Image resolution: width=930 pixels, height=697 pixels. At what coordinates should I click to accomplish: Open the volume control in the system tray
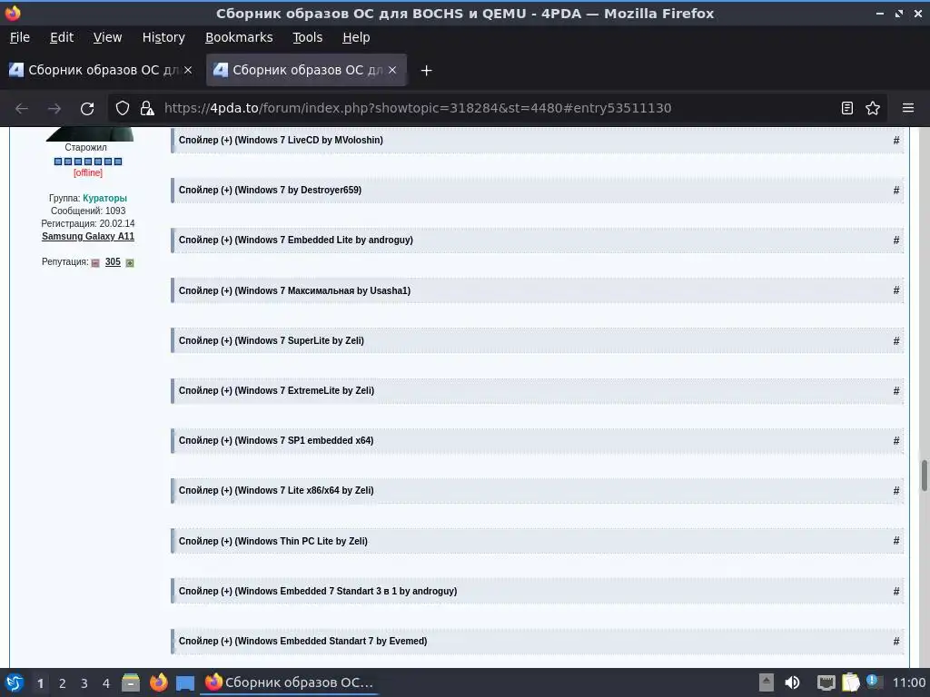click(792, 682)
